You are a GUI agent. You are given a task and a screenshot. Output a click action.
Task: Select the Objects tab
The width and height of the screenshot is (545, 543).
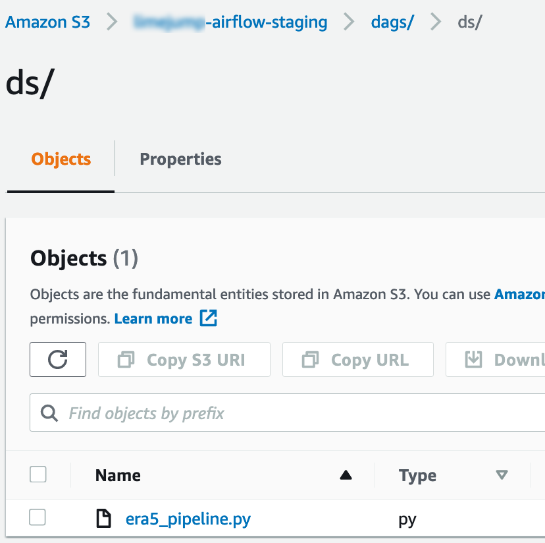click(x=61, y=159)
